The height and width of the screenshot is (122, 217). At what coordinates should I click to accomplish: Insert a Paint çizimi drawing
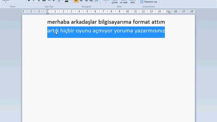coord(115,2)
